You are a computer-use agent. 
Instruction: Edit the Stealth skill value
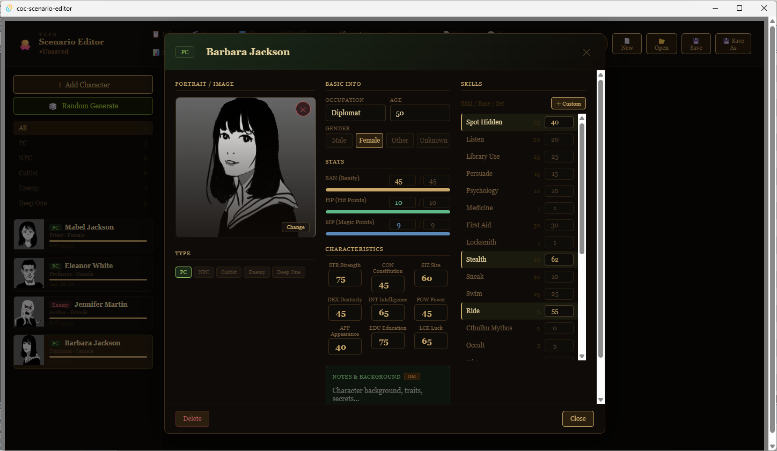tap(559, 260)
